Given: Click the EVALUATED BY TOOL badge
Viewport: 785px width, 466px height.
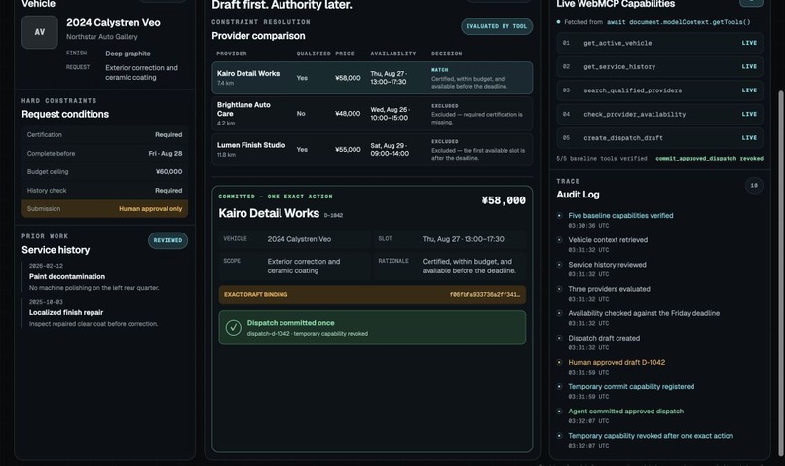Looking at the screenshot, I should 497,26.
